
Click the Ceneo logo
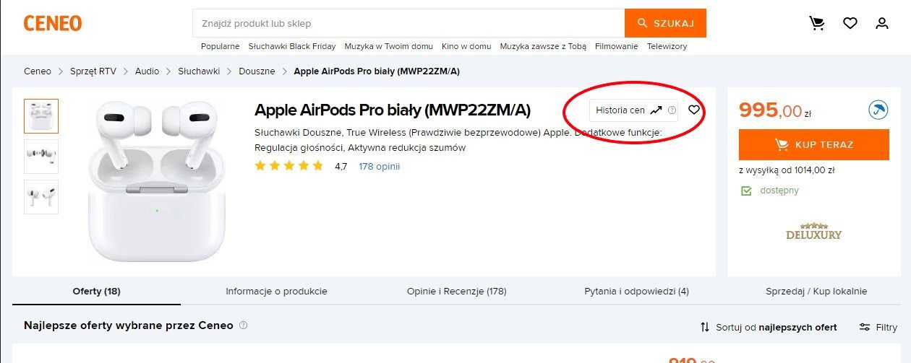[x=52, y=23]
